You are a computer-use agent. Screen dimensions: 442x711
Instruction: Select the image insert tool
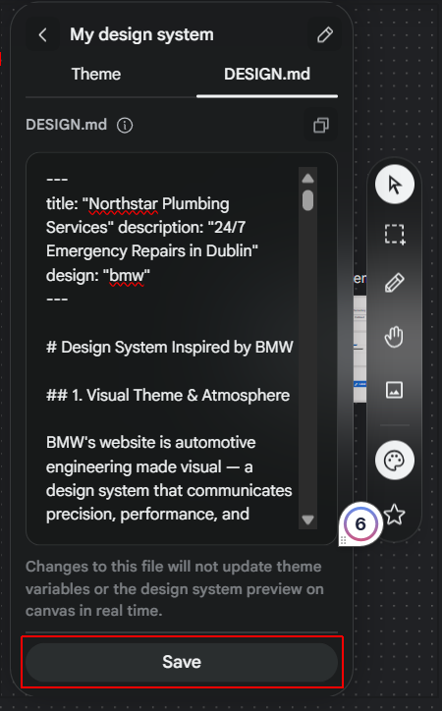pyautogui.click(x=395, y=390)
